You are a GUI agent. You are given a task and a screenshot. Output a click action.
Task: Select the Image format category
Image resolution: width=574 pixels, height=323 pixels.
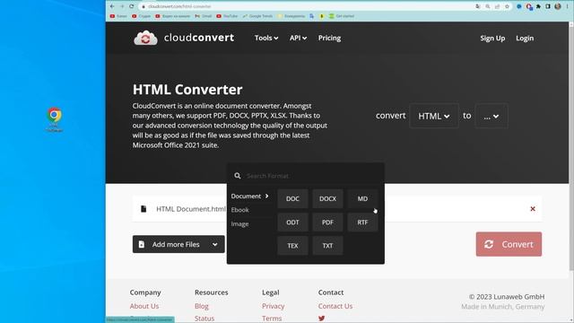(x=239, y=223)
